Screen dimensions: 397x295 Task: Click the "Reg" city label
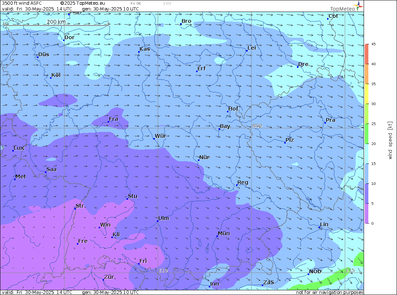coord(243,183)
